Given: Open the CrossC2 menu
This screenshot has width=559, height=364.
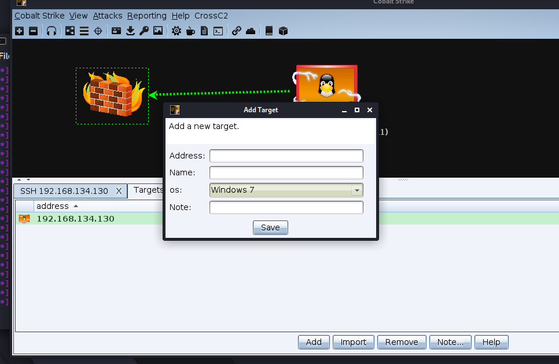Looking at the screenshot, I should tap(211, 16).
